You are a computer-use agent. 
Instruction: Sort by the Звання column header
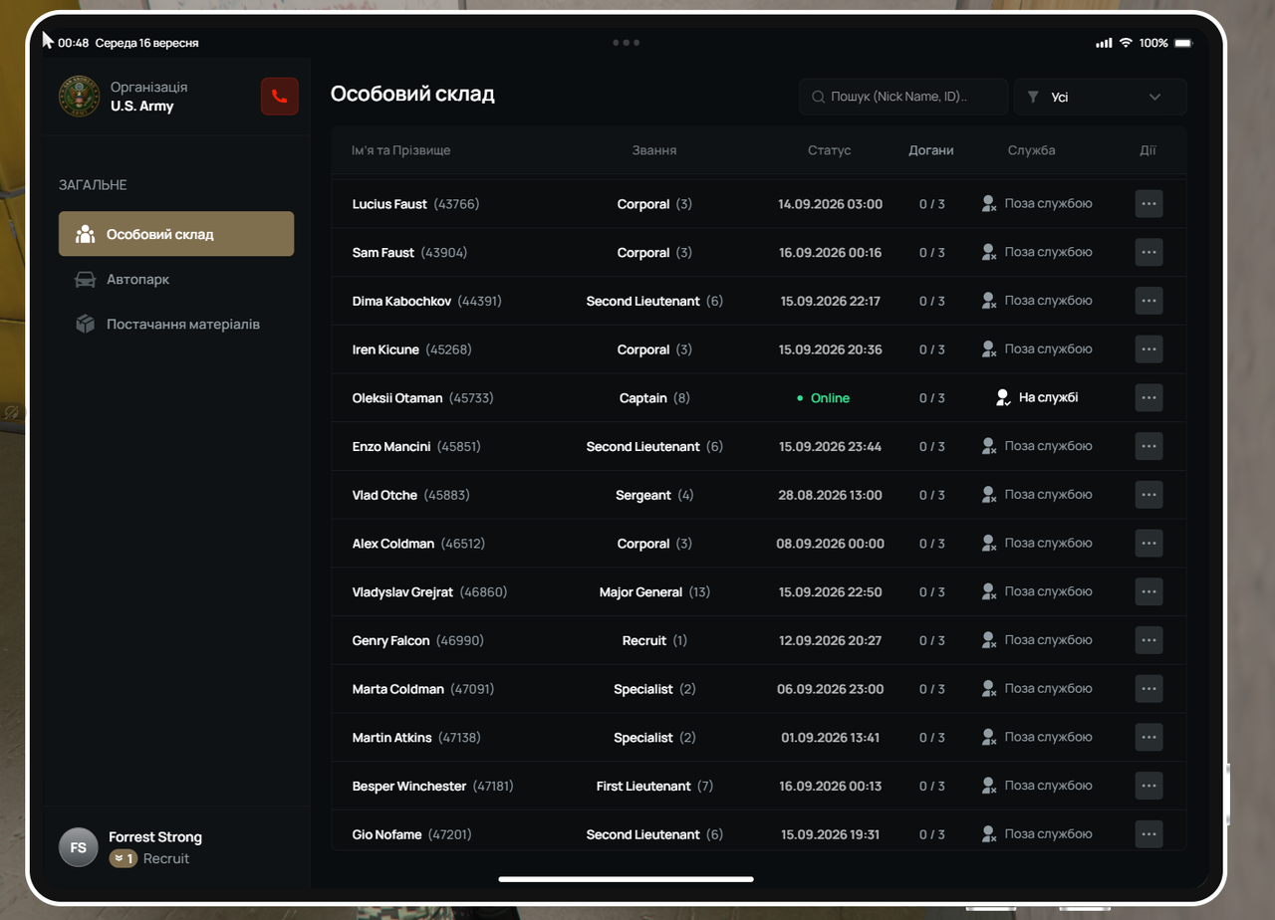tap(654, 150)
